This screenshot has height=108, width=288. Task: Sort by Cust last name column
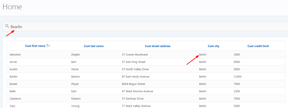click(x=94, y=46)
